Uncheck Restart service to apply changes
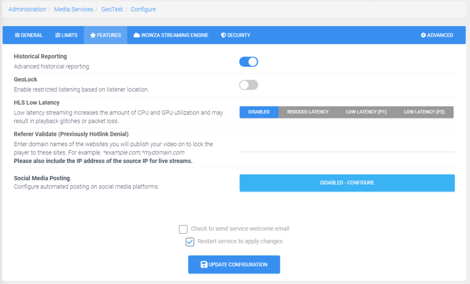Viewport: 470px width, 284px height. (x=190, y=242)
